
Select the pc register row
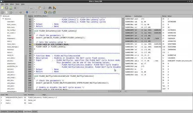[177, 61]
